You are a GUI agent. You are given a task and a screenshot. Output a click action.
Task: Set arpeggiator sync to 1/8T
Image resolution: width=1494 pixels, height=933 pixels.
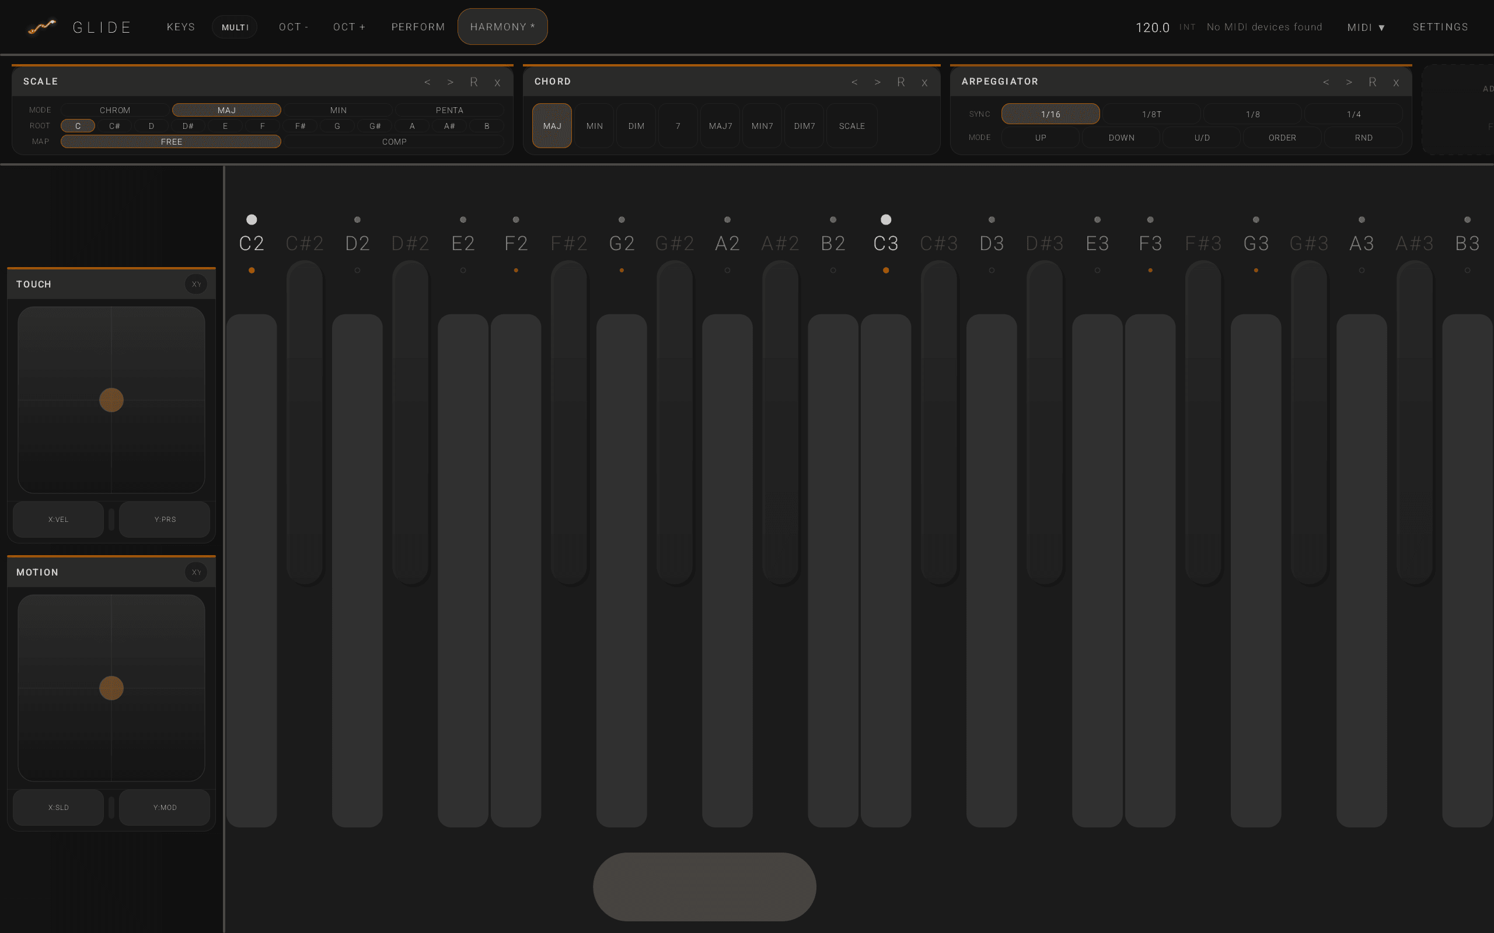(1151, 114)
